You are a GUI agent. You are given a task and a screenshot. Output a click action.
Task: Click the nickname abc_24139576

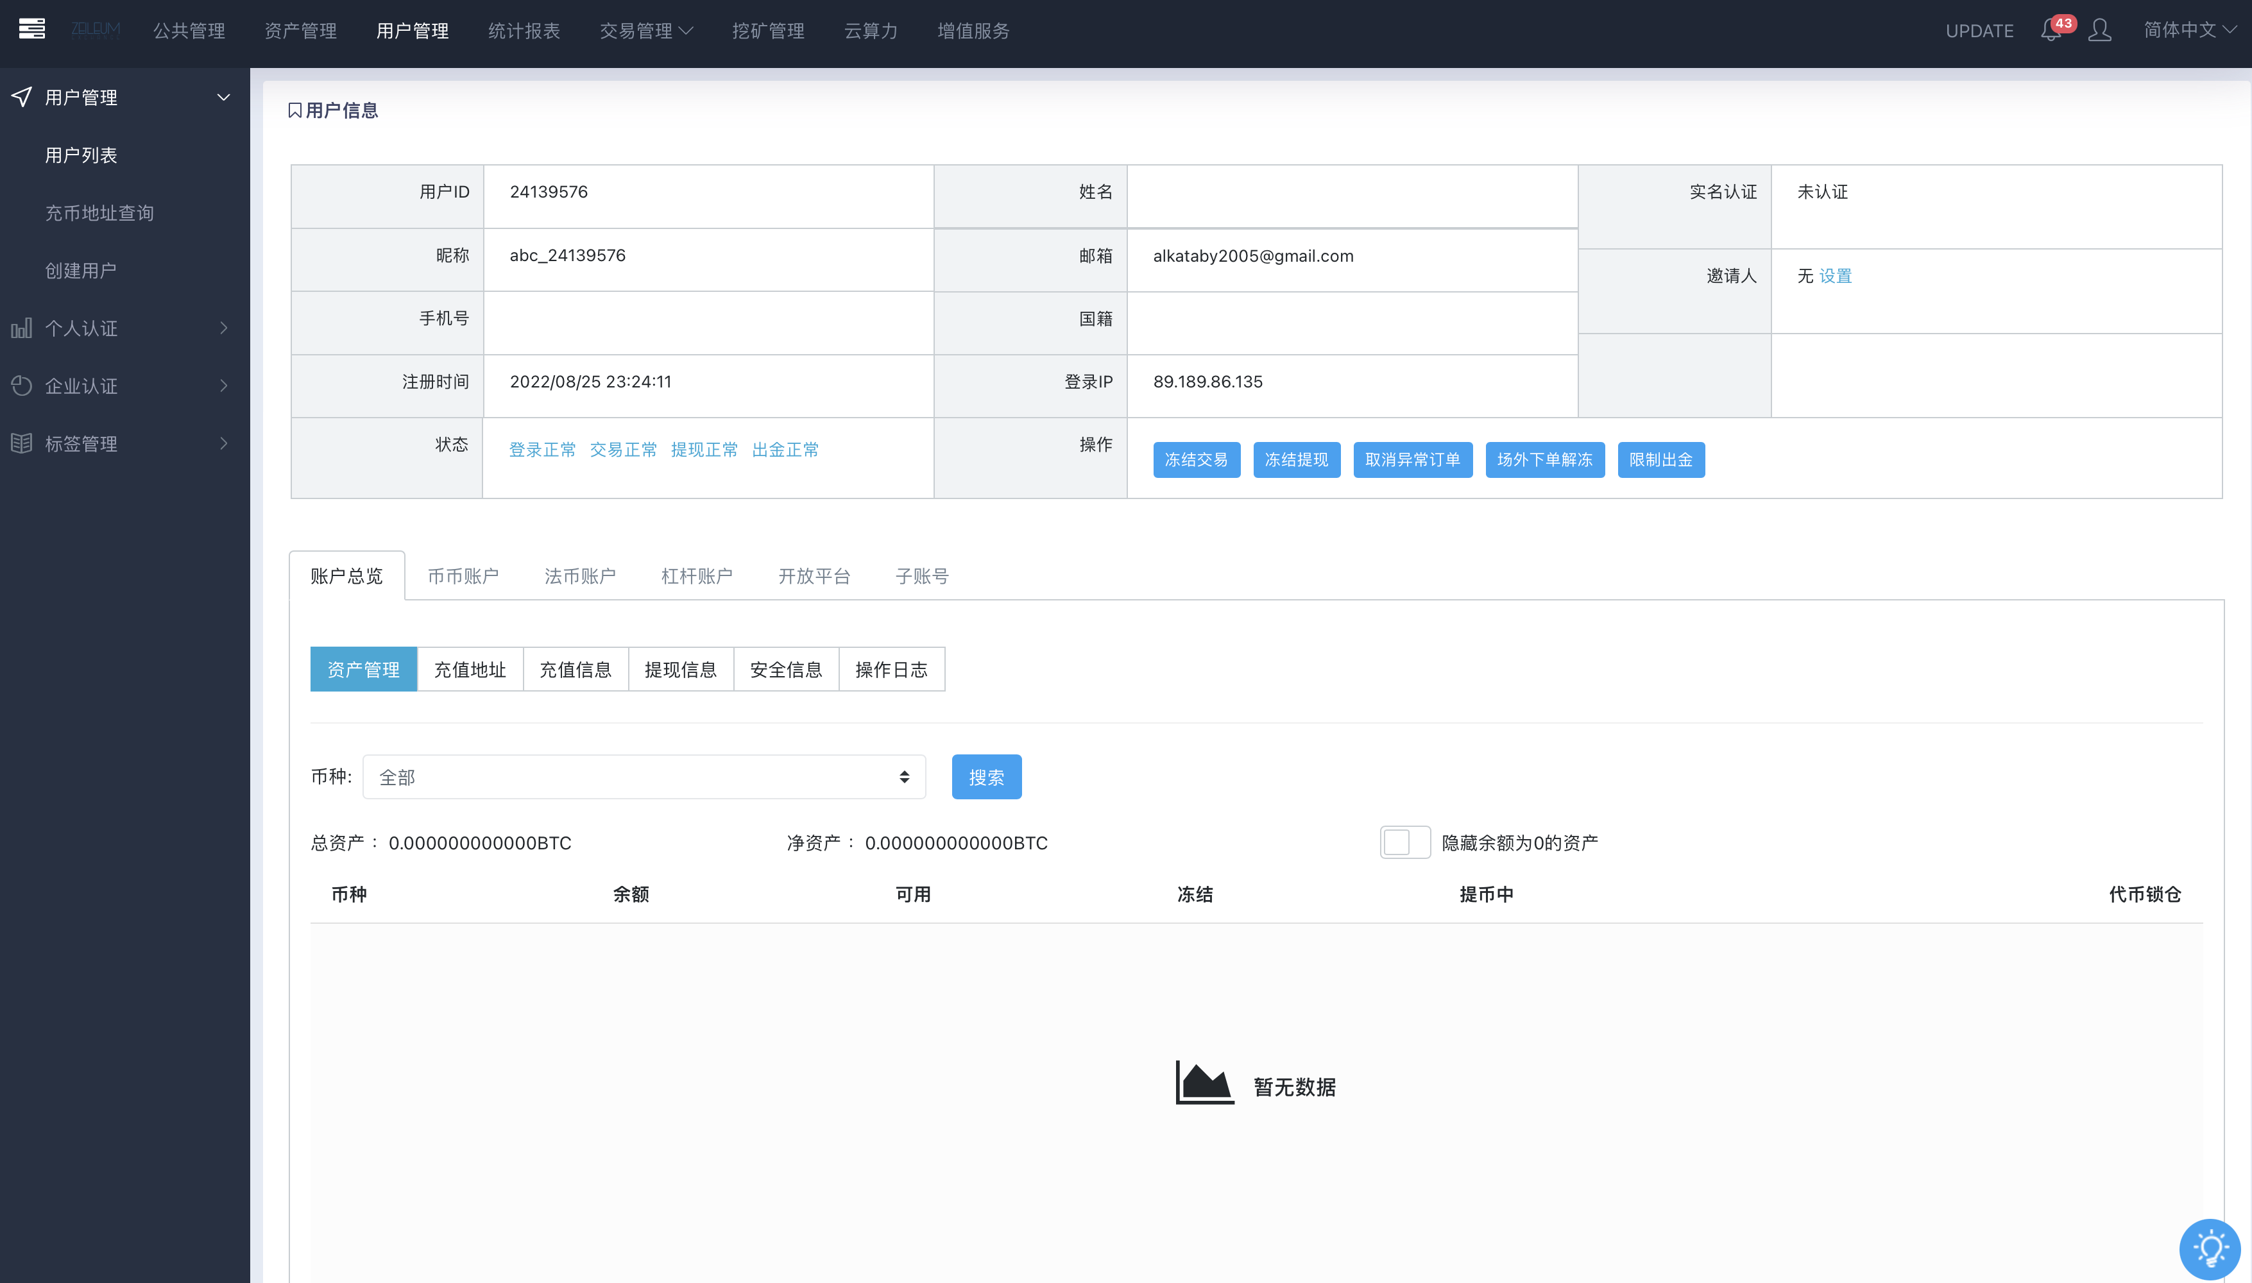(568, 255)
